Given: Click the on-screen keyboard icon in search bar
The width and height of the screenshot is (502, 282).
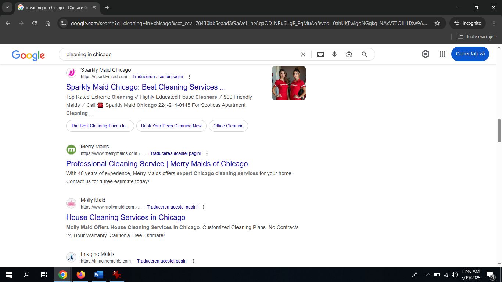Looking at the screenshot, I should 320,54.
